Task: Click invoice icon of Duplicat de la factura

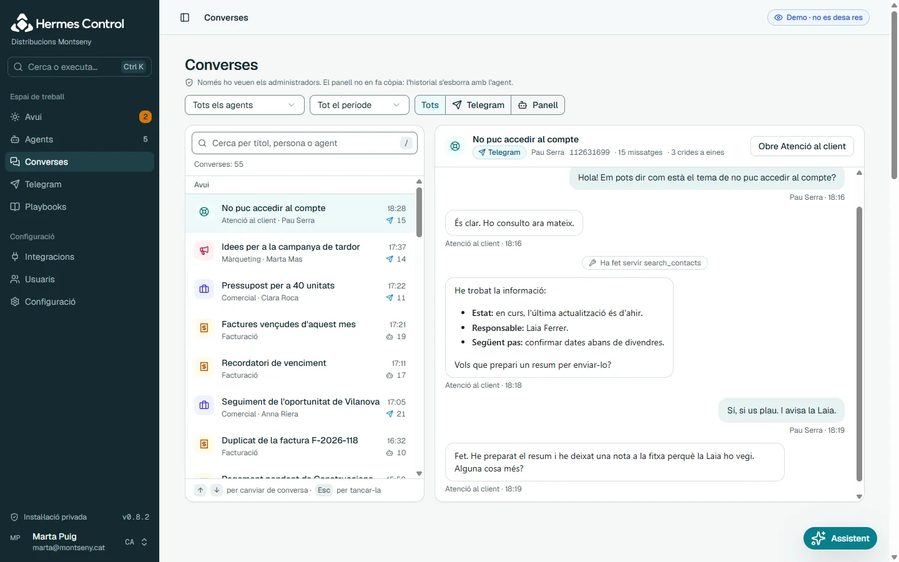Action: point(204,444)
